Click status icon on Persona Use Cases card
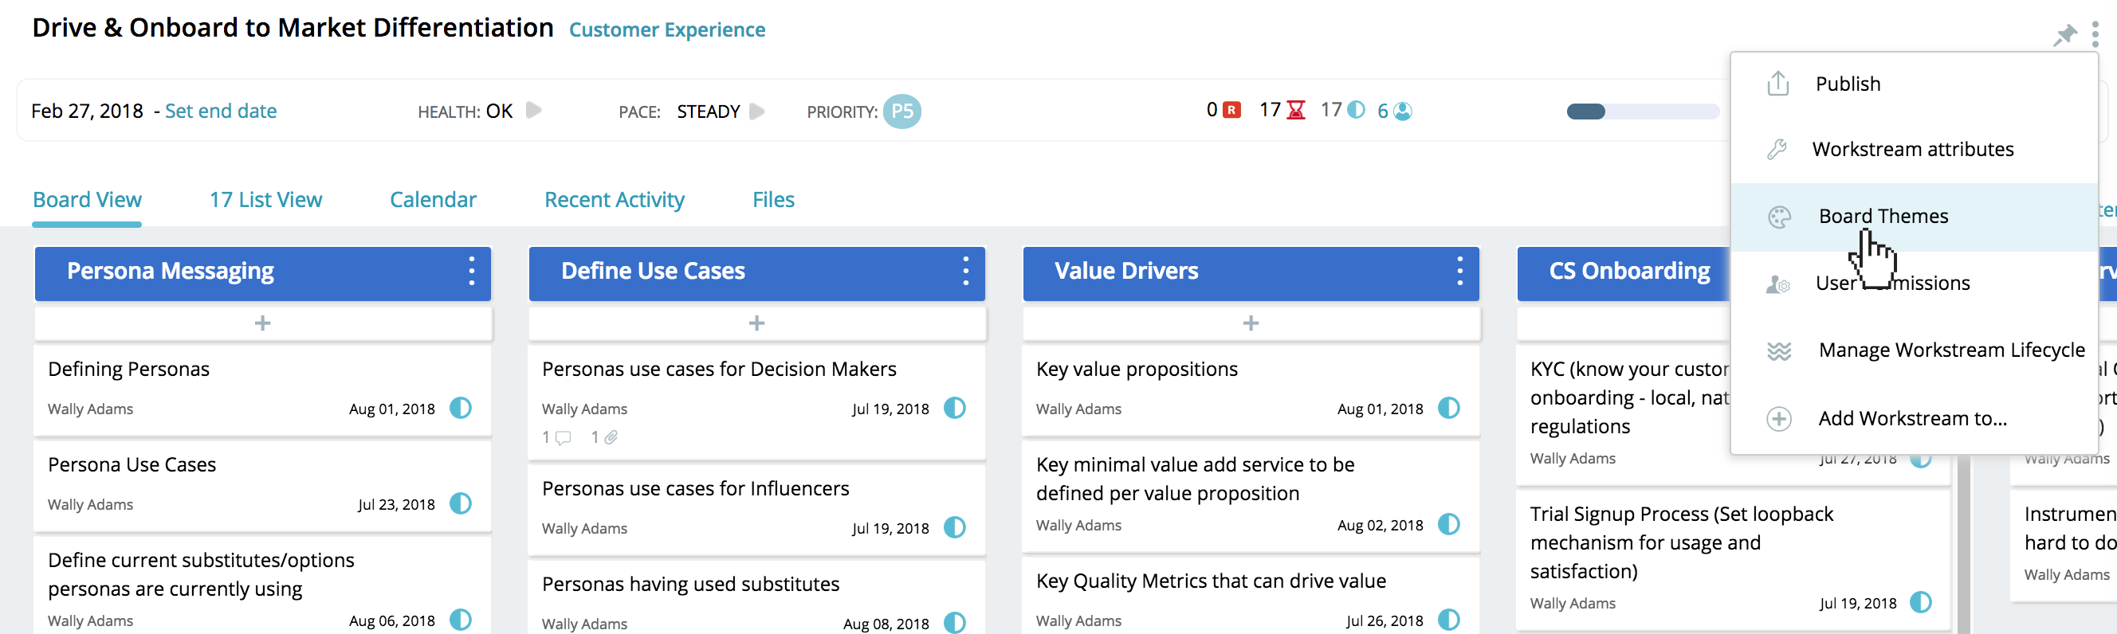Viewport: 2117px width, 634px height. [460, 503]
